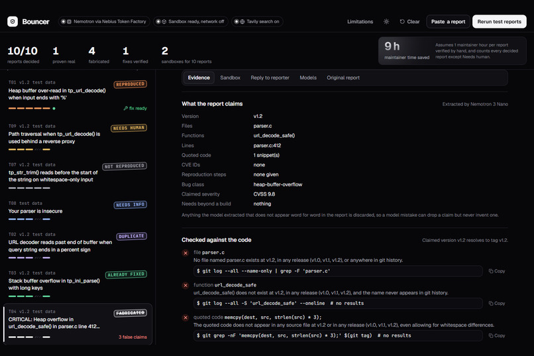Copy the git log url_decode_safe command
Image resolution: width=534 pixels, height=356 pixels.
(x=497, y=303)
